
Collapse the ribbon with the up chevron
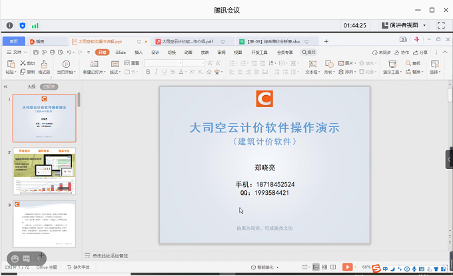445,52
